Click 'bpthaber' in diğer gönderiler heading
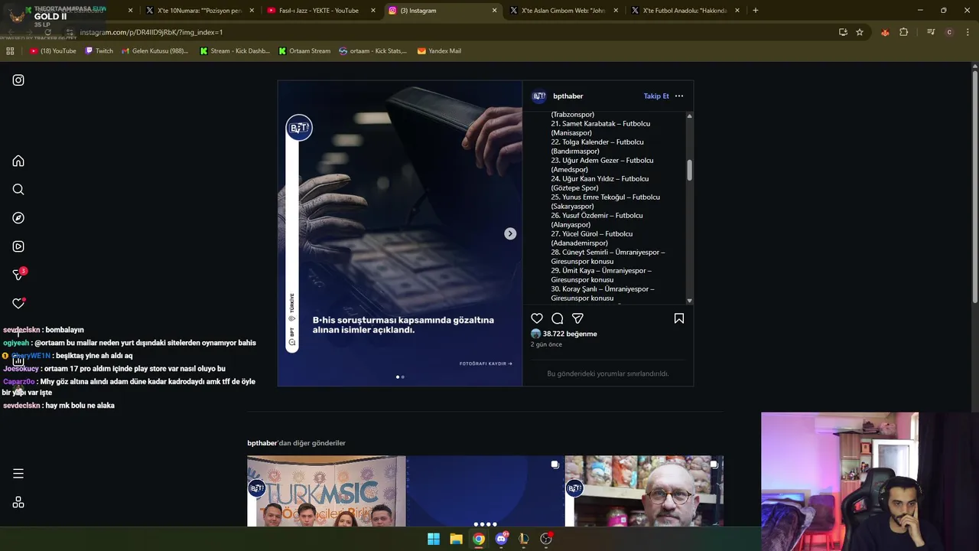The height and width of the screenshot is (551, 979). pyautogui.click(x=262, y=443)
